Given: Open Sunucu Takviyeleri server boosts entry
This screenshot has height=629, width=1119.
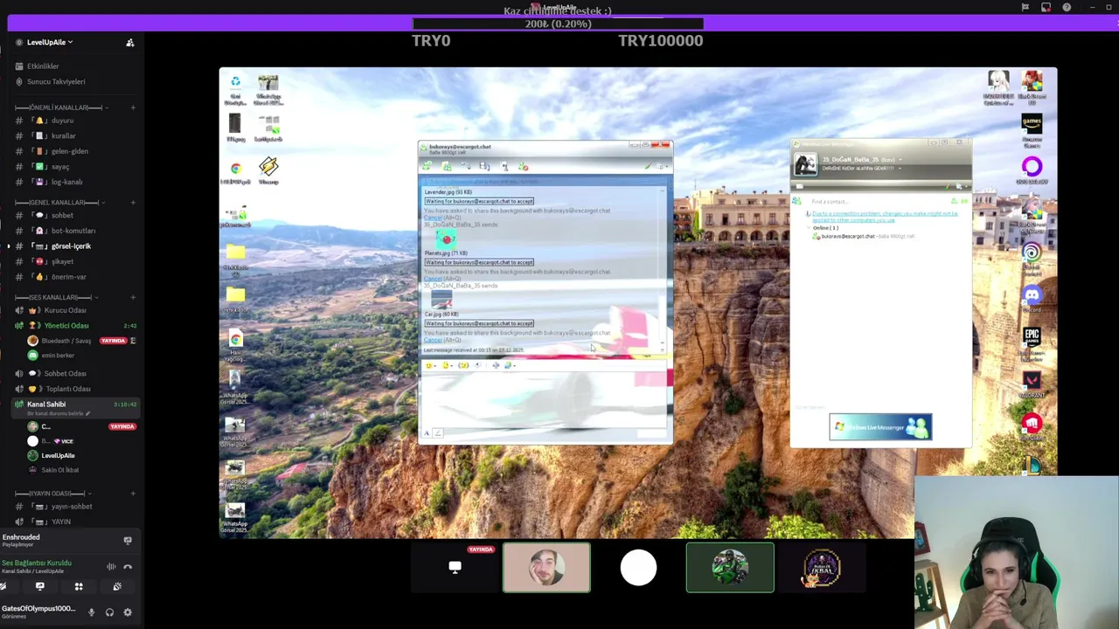Looking at the screenshot, I should (55, 82).
